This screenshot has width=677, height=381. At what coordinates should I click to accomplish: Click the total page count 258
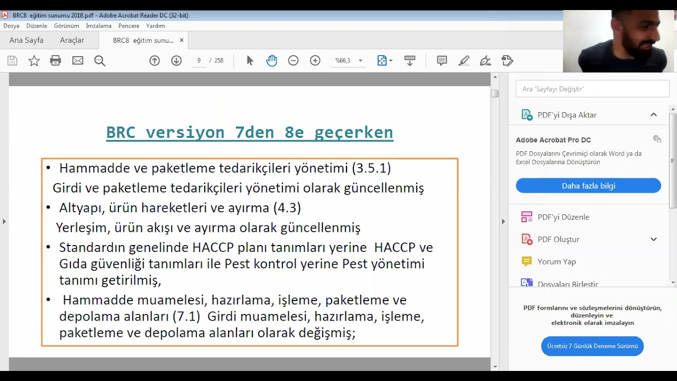(219, 61)
